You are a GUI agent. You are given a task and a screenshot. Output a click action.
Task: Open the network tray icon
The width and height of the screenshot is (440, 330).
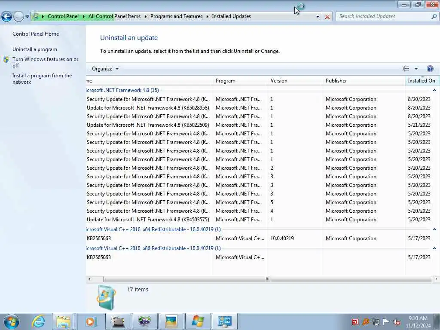click(376, 321)
